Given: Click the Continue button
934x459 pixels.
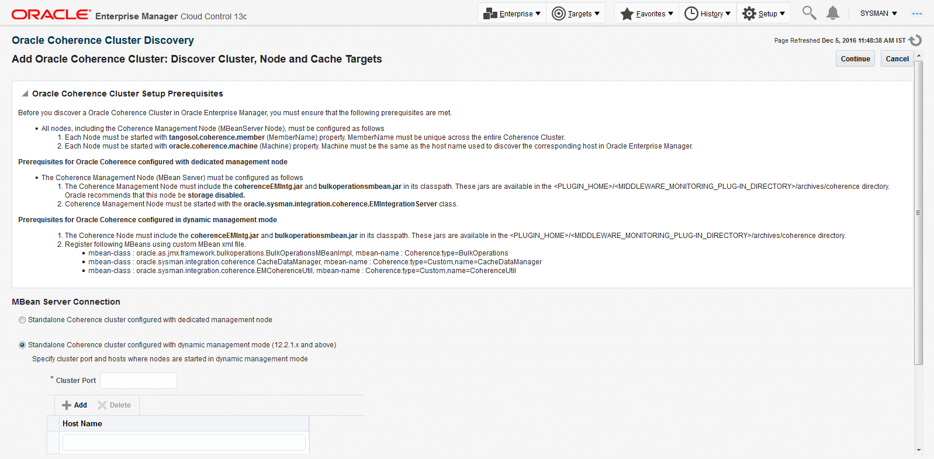Looking at the screenshot, I should coord(855,59).
